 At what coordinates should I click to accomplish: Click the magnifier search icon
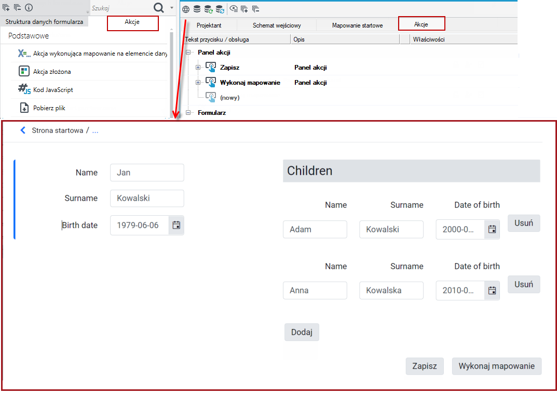[x=159, y=8]
